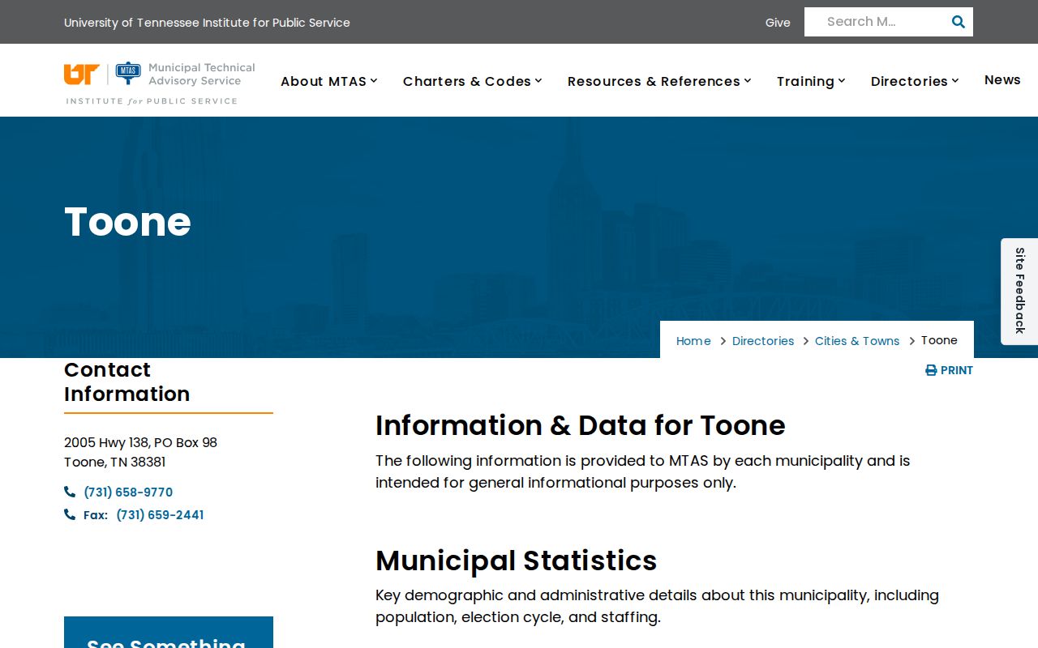
Task: Open Directories in the breadcrumb trail
Action: tap(763, 341)
